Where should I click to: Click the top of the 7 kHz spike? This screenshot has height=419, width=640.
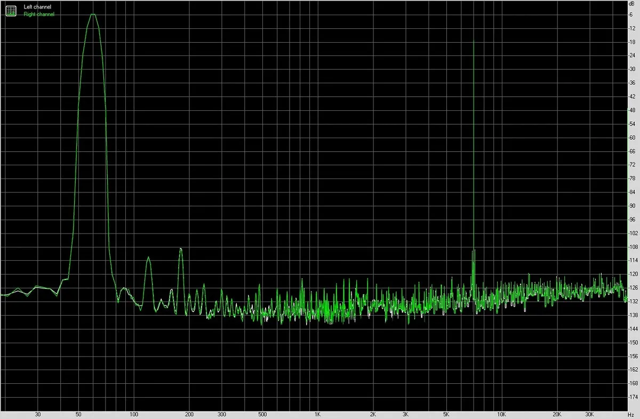(x=473, y=41)
